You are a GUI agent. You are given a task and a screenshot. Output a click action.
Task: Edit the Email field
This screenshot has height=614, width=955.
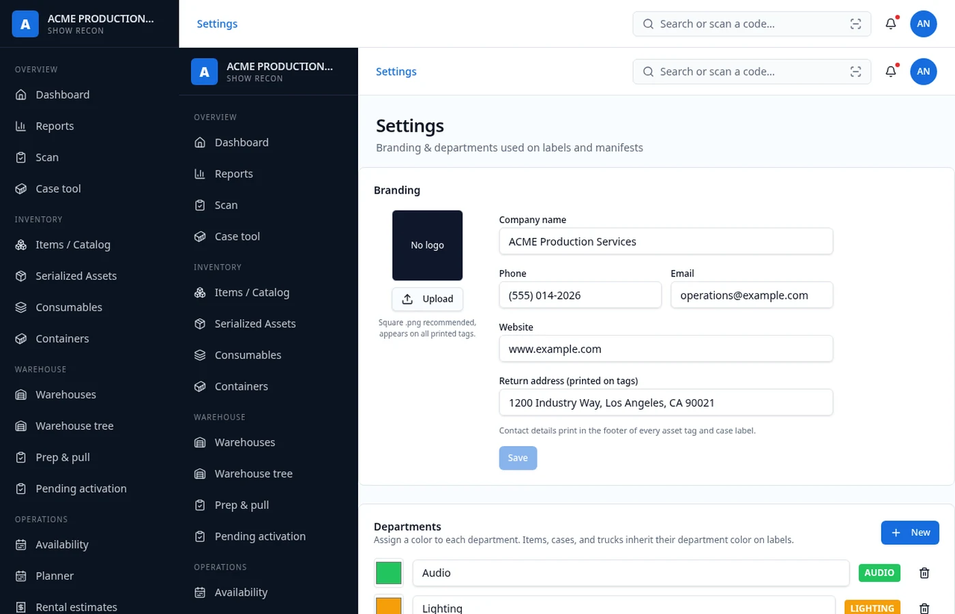coord(752,295)
